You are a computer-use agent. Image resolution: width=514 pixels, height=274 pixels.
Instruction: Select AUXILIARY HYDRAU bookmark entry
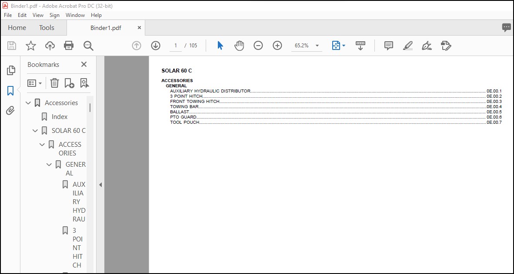(79, 201)
